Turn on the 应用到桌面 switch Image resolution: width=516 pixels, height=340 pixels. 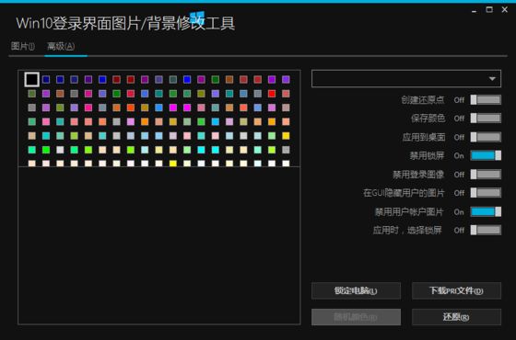tap(486, 137)
